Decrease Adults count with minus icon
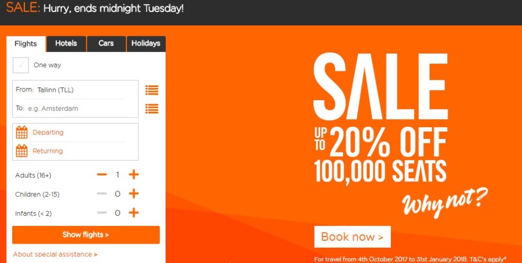Viewport: 522px width, 263px height. click(x=102, y=175)
